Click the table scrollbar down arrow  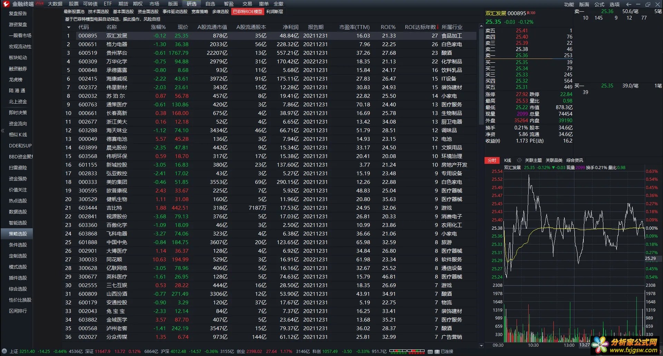481,345
